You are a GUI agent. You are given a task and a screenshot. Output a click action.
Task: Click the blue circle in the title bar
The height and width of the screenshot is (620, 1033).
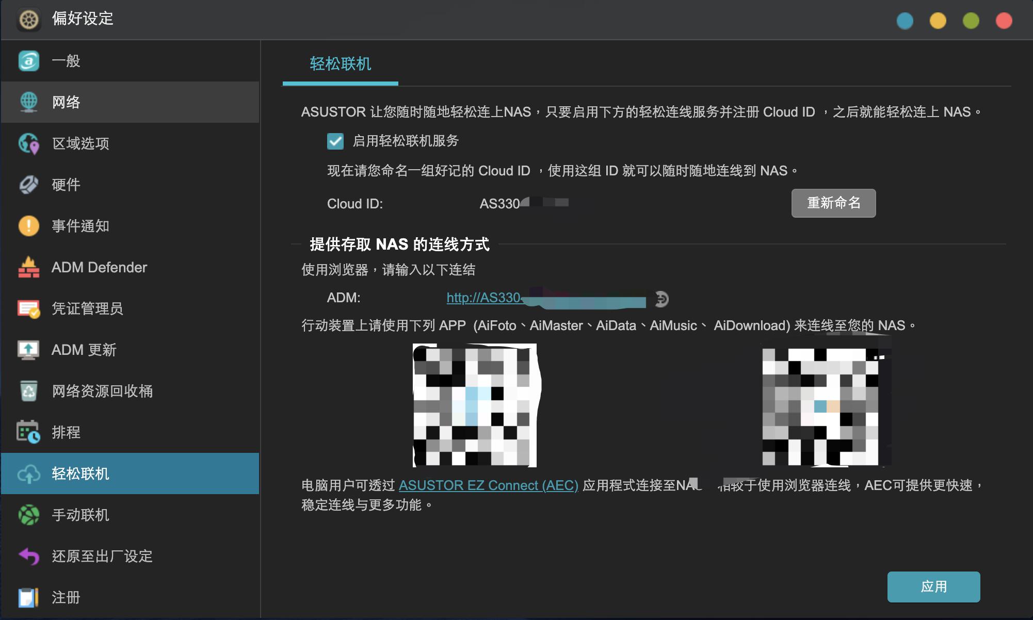point(906,21)
